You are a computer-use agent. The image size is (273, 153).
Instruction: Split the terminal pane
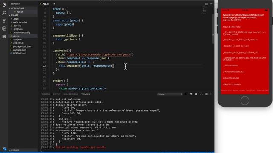pyautogui.click(x=191, y=94)
